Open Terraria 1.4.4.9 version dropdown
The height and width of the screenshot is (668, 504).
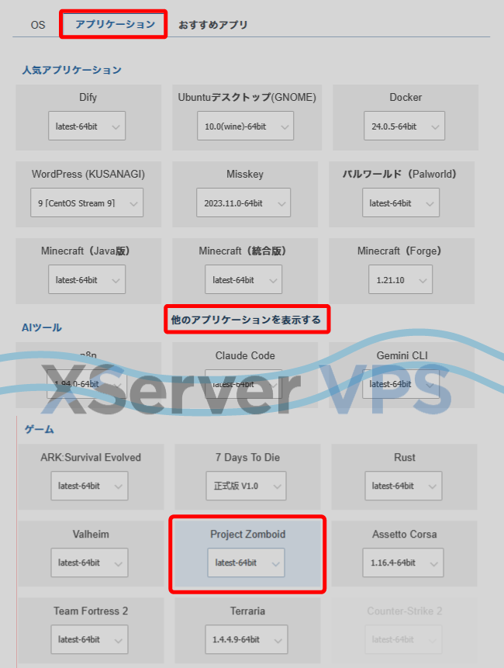click(x=247, y=640)
